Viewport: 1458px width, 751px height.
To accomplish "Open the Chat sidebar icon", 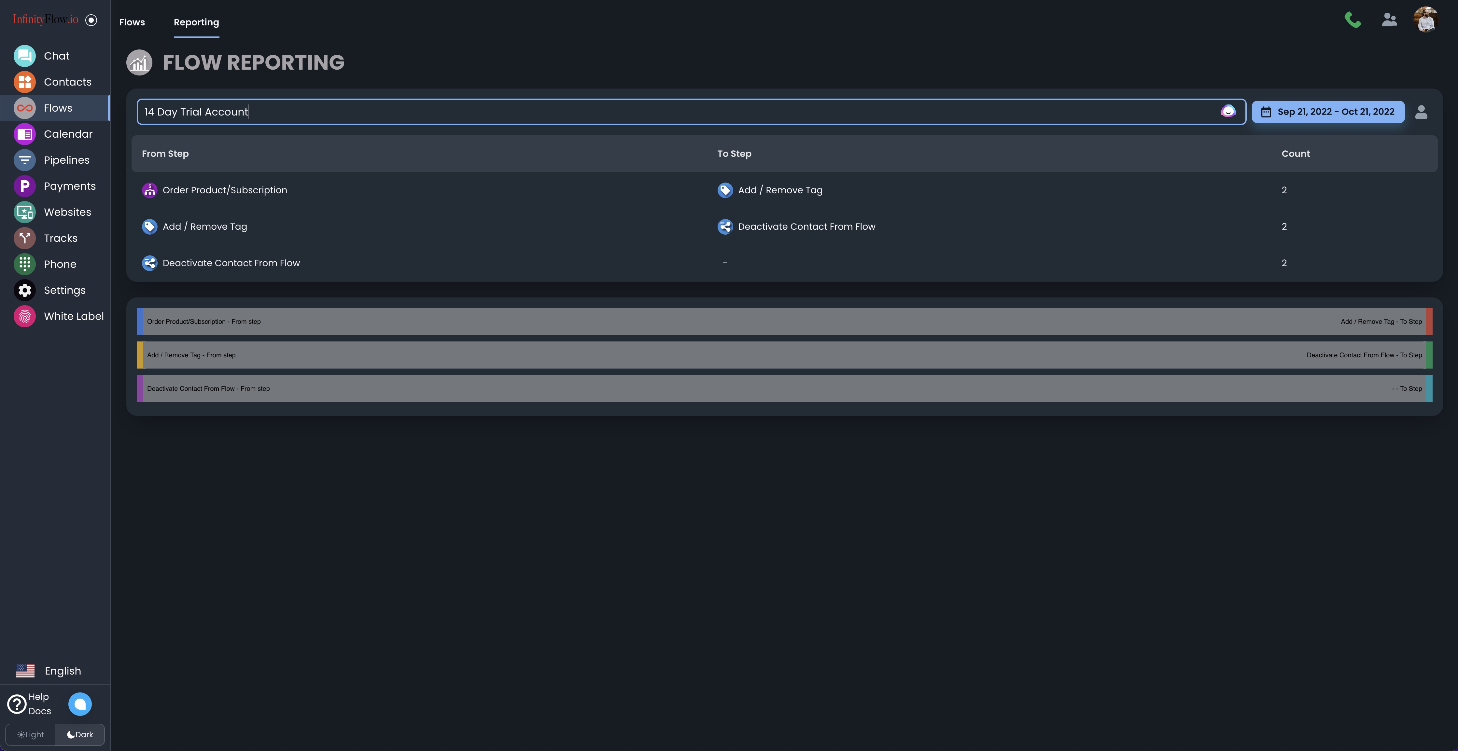I will 24,56.
